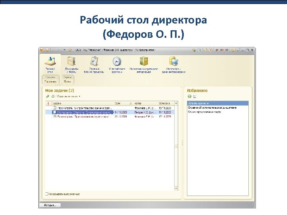This screenshot has width=287, height=215.
Task: Click the green pencil edit task icon
Action: tap(47, 96)
